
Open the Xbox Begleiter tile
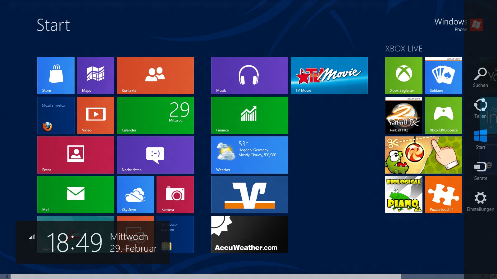[x=404, y=76]
